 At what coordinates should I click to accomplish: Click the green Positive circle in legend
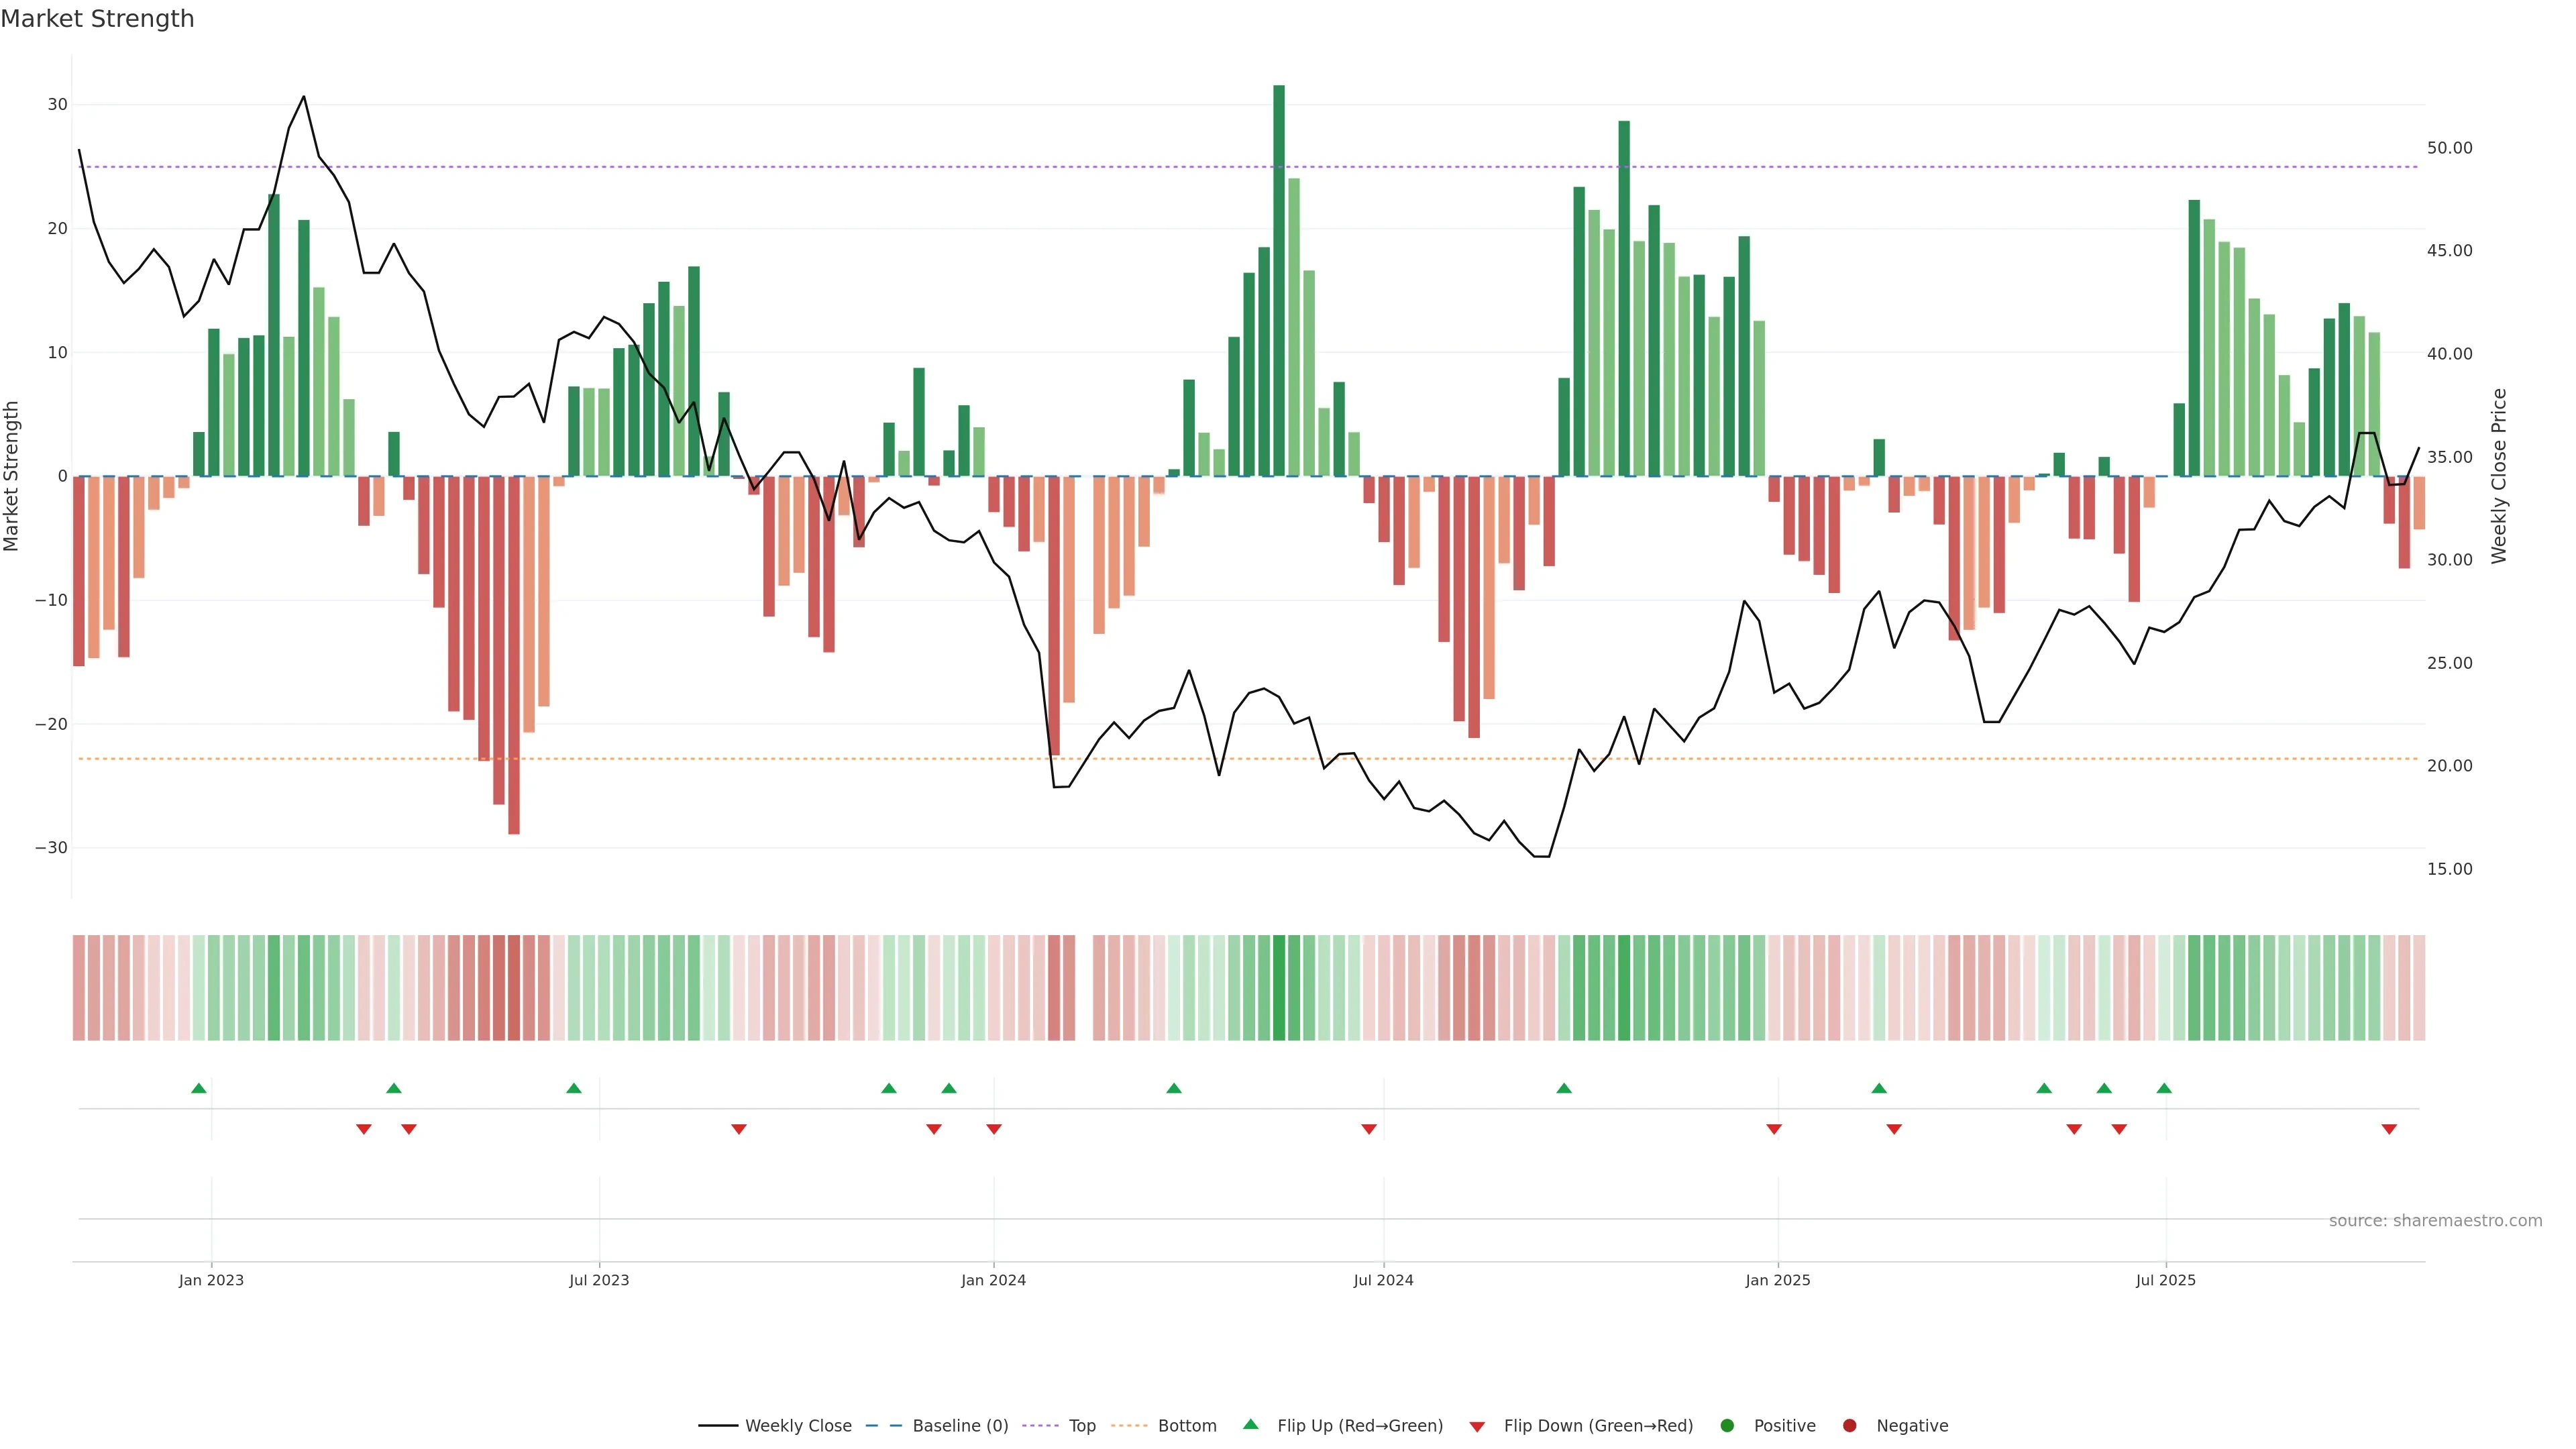[x=1727, y=1425]
